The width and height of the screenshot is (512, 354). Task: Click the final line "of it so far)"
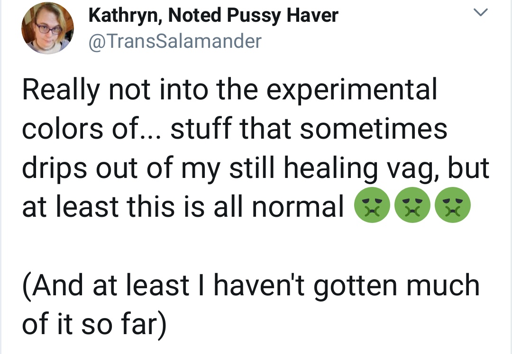point(94,324)
